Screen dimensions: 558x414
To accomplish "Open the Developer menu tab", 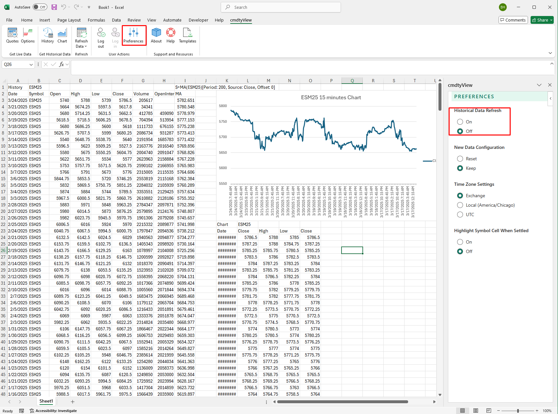I will pos(198,20).
